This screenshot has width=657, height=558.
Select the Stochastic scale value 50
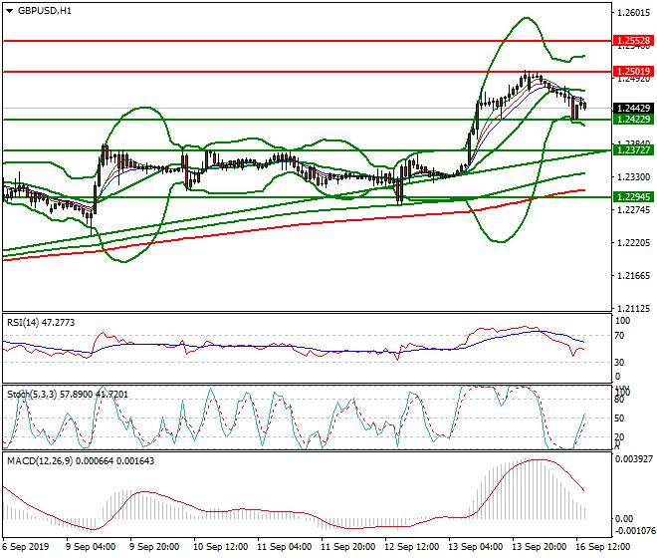pos(619,418)
